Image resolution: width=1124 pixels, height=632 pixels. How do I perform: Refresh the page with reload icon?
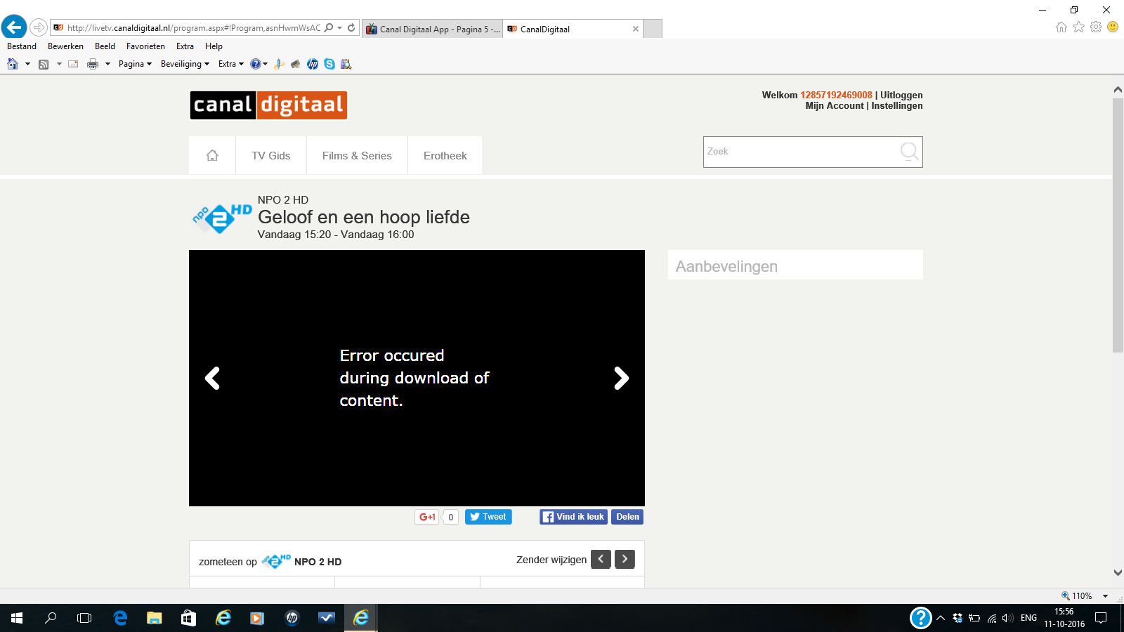coord(351,28)
